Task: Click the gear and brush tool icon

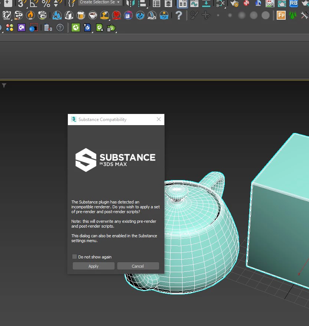Action: (x=194, y=15)
